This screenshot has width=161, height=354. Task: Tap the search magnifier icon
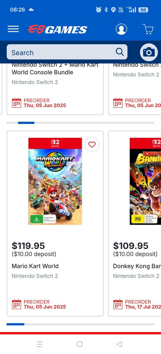coord(119,52)
